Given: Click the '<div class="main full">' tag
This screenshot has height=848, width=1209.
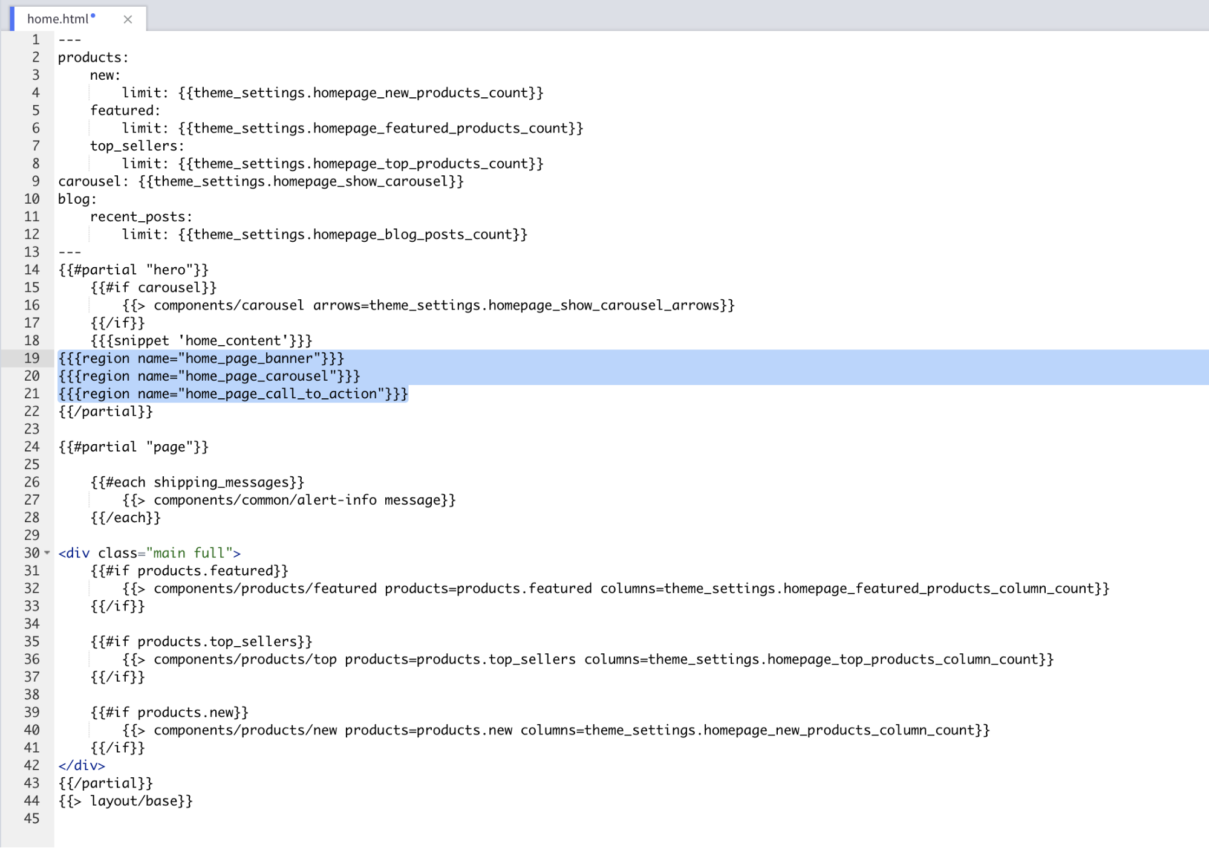Looking at the screenshot, I should tap(149, 553).
